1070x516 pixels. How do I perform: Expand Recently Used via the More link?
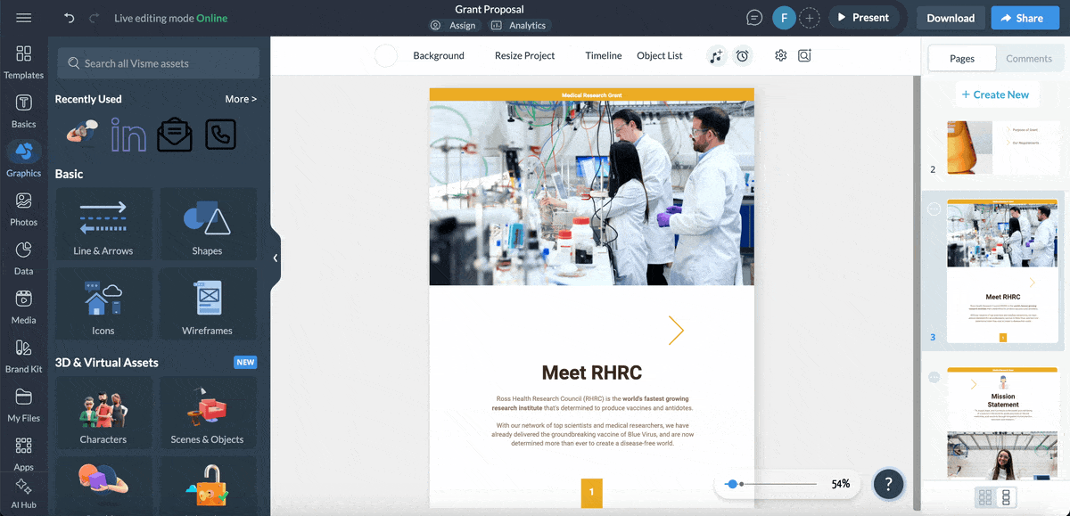point(239,99)
